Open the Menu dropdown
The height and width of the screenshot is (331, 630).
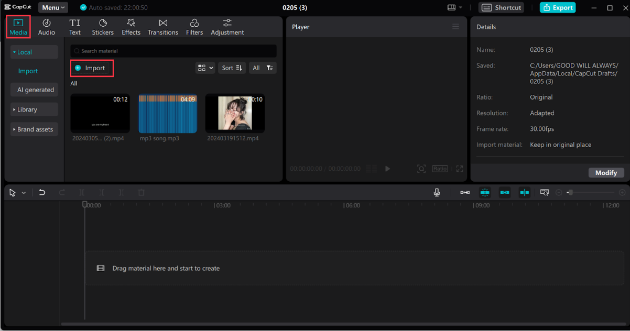[53, 7]
